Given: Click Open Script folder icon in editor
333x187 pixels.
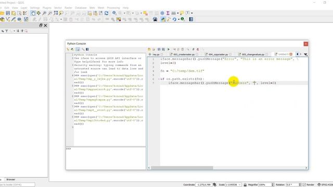Looking at the screenshot, I should (149, 49).
